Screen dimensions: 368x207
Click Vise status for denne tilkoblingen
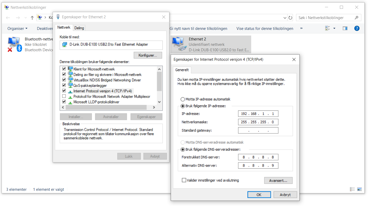[265, 28]
